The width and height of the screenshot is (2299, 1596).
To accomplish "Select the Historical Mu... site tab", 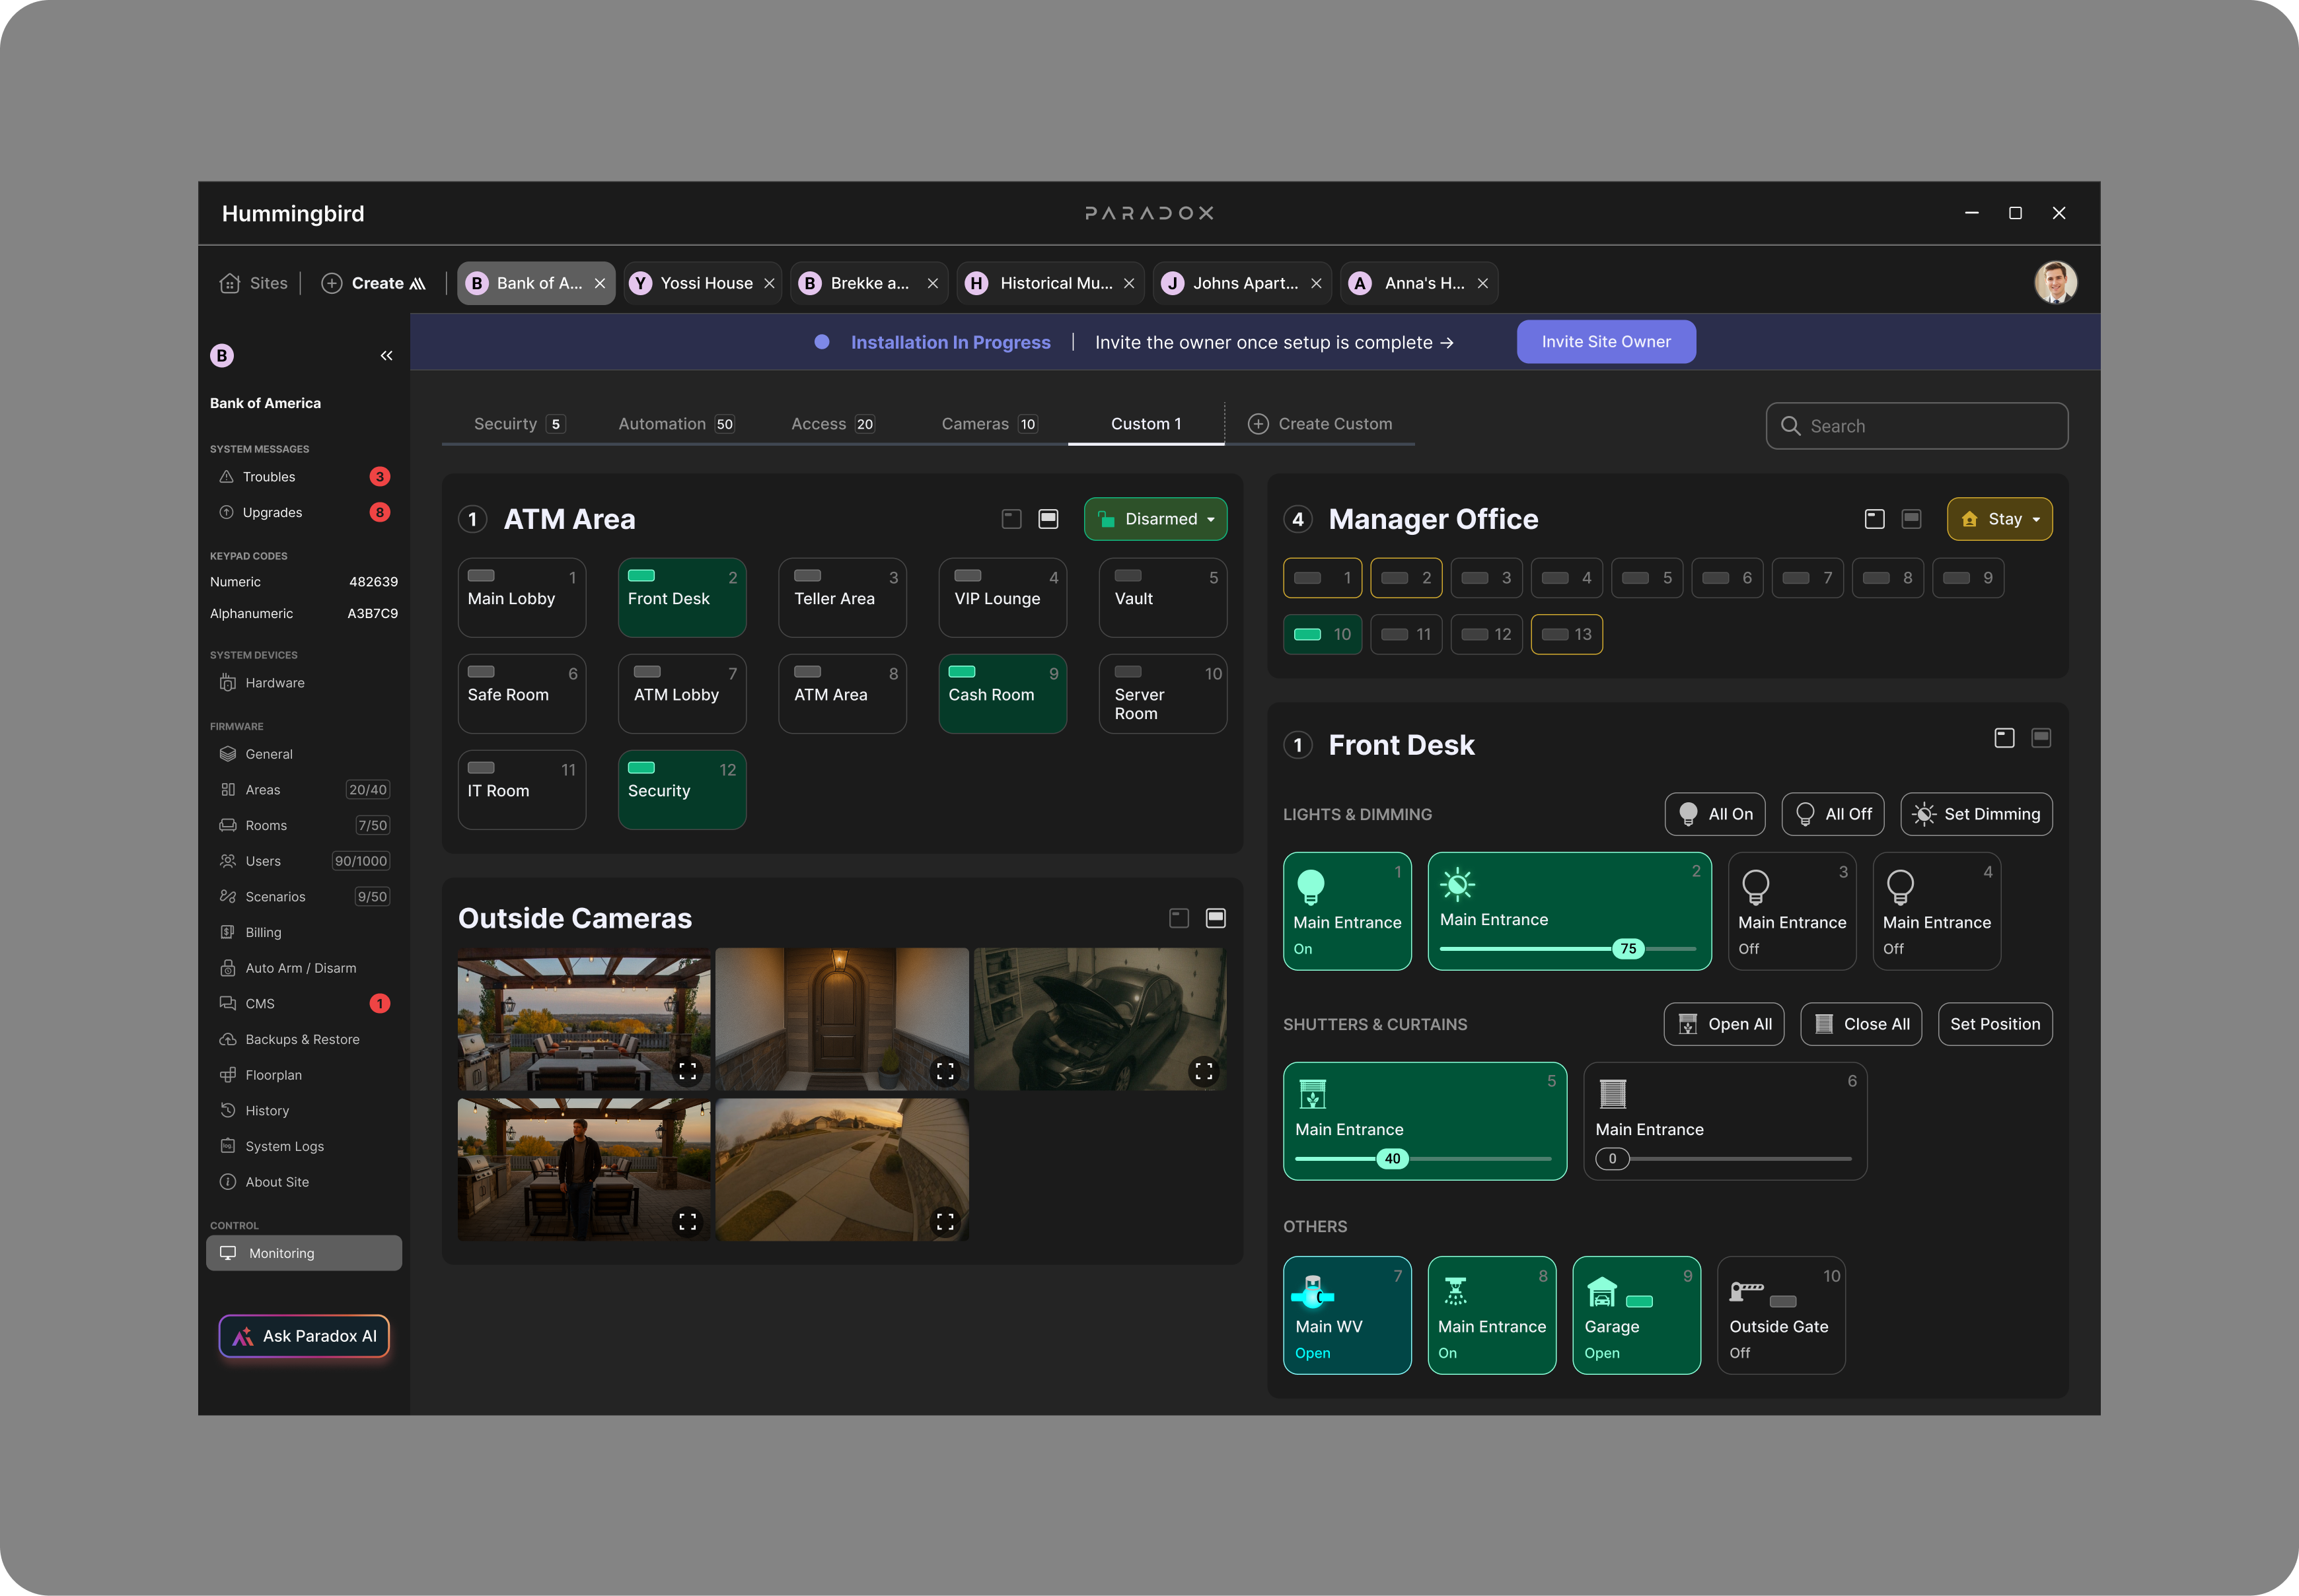I will (x=1052, y=284).
